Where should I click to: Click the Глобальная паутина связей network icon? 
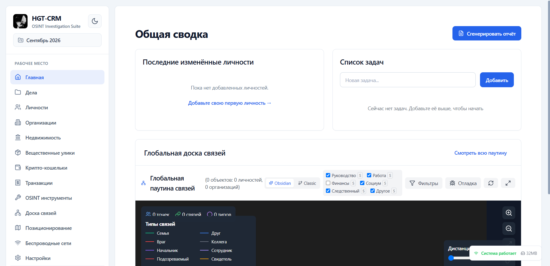143,183
